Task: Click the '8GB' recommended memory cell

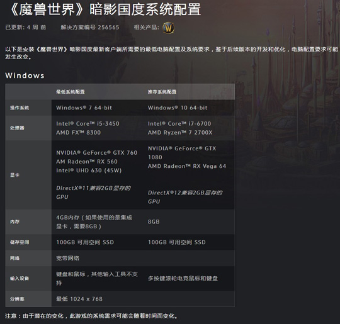Action: (154, 221)
